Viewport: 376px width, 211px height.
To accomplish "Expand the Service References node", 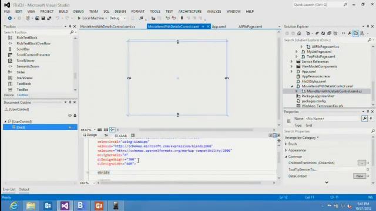I will 291,62.
